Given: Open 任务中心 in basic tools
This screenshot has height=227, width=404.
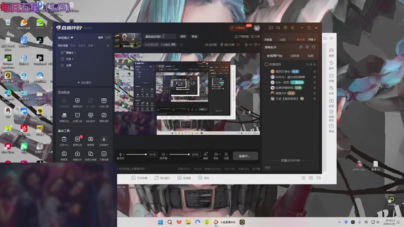Looking at the screenshot, I should click(x=64, y=141).
